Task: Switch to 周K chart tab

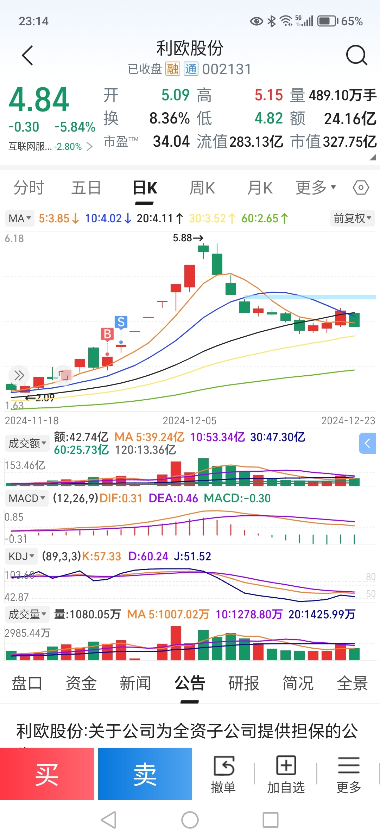Action: 202,187
